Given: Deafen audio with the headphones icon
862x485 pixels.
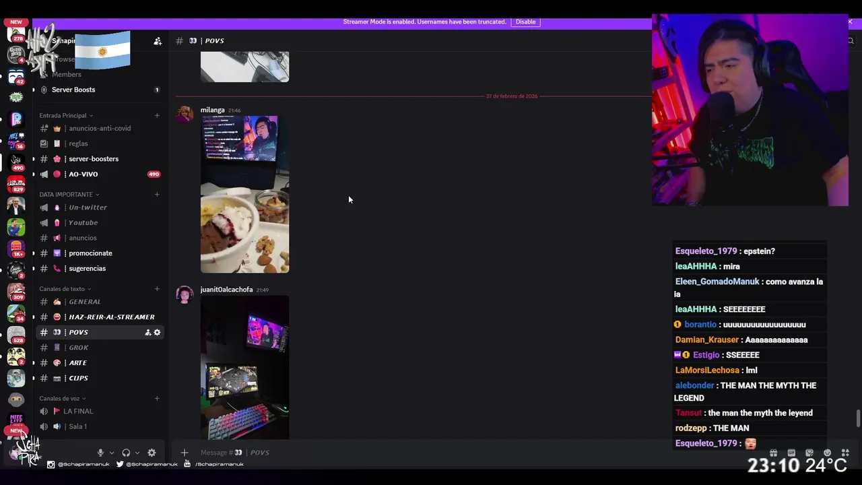Looking at the screenshot, I should [x=126, y=453].
